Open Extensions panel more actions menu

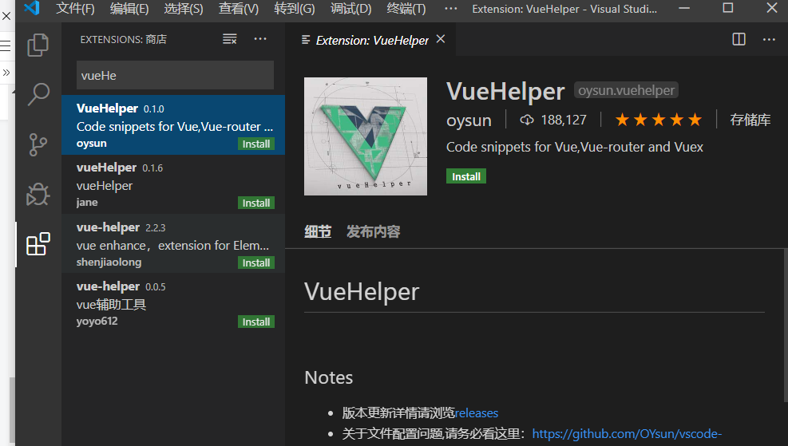260,39
